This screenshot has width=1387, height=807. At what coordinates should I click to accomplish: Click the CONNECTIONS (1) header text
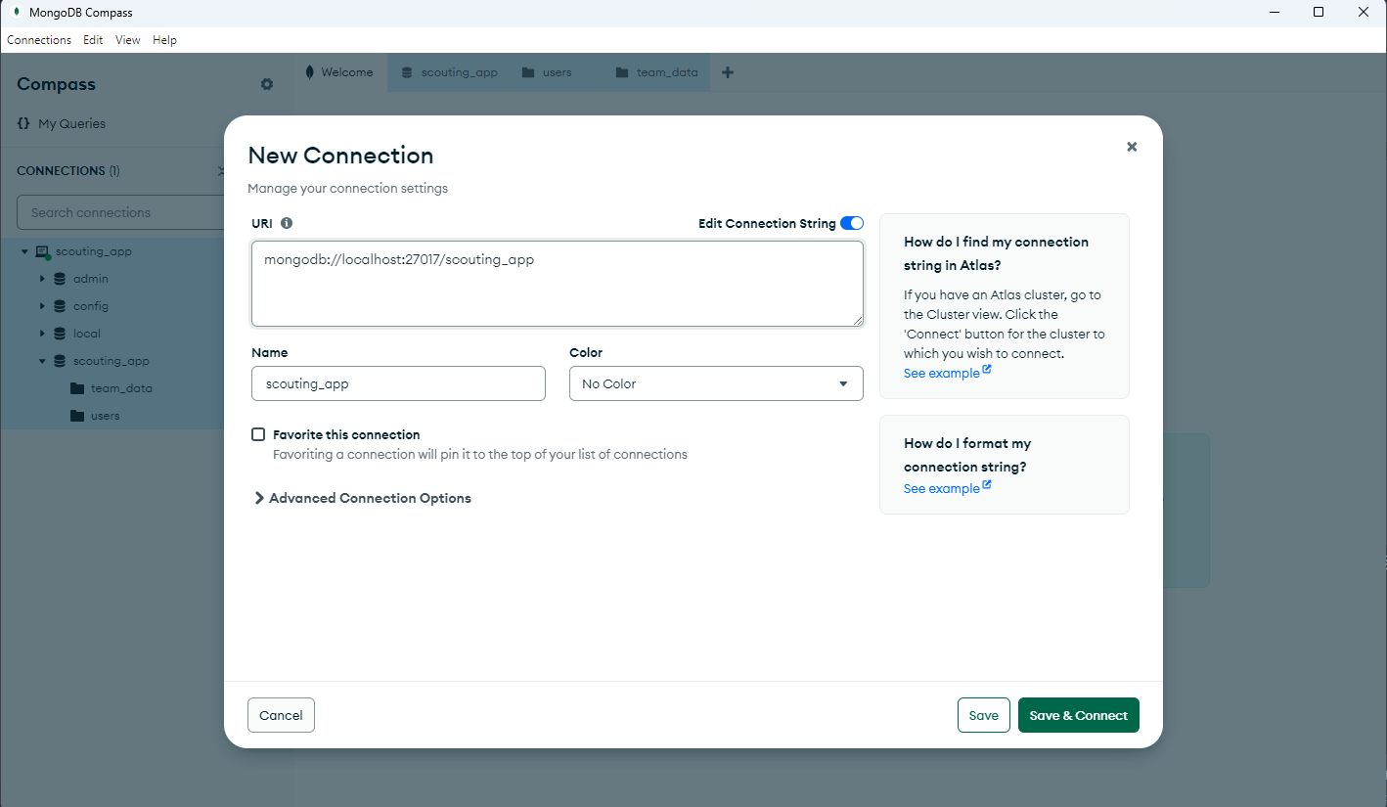point(68,170)
